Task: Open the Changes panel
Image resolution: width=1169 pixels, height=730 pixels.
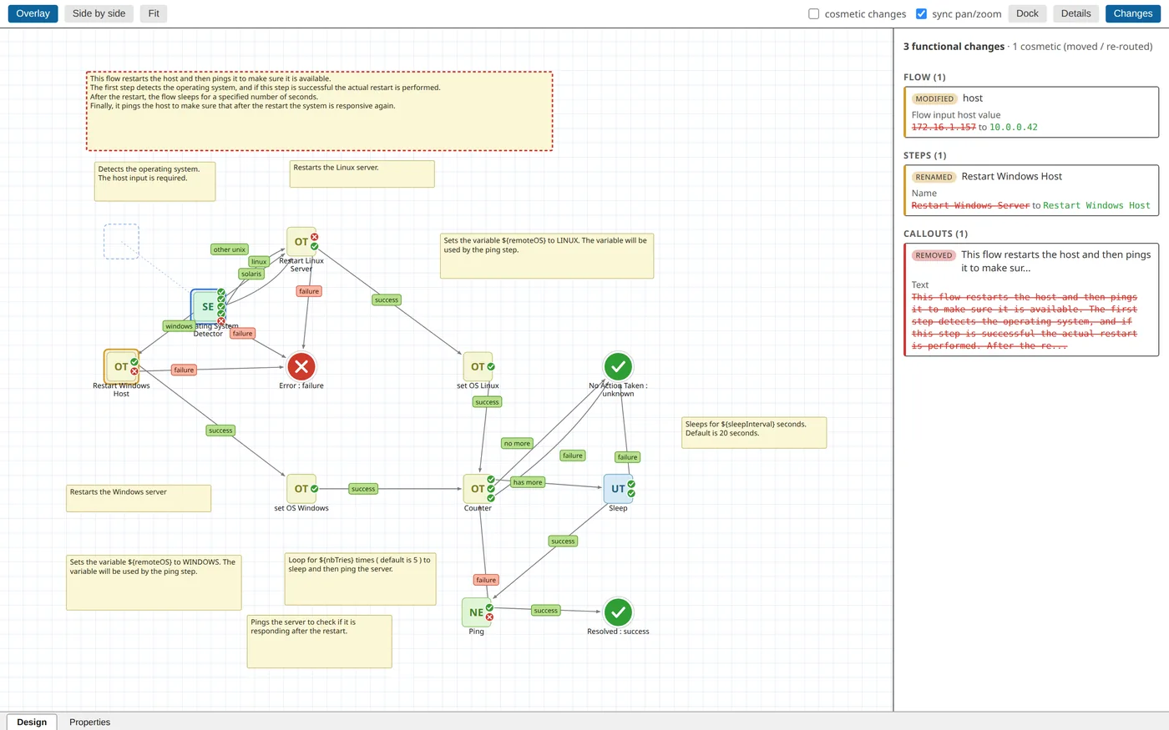Action: [x=1132, y=13]
